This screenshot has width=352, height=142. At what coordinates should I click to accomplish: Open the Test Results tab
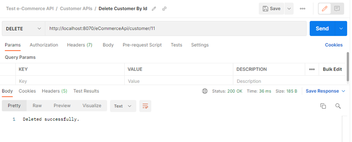coord(86,91)
